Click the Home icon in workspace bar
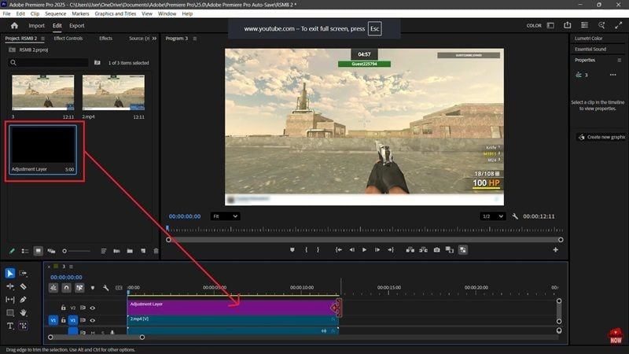Screen dimensions: 629x354 tap(14, 25)
